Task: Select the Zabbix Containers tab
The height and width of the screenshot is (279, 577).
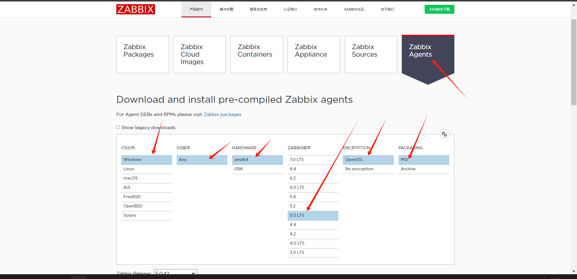Action: click(x=257, y=55)
